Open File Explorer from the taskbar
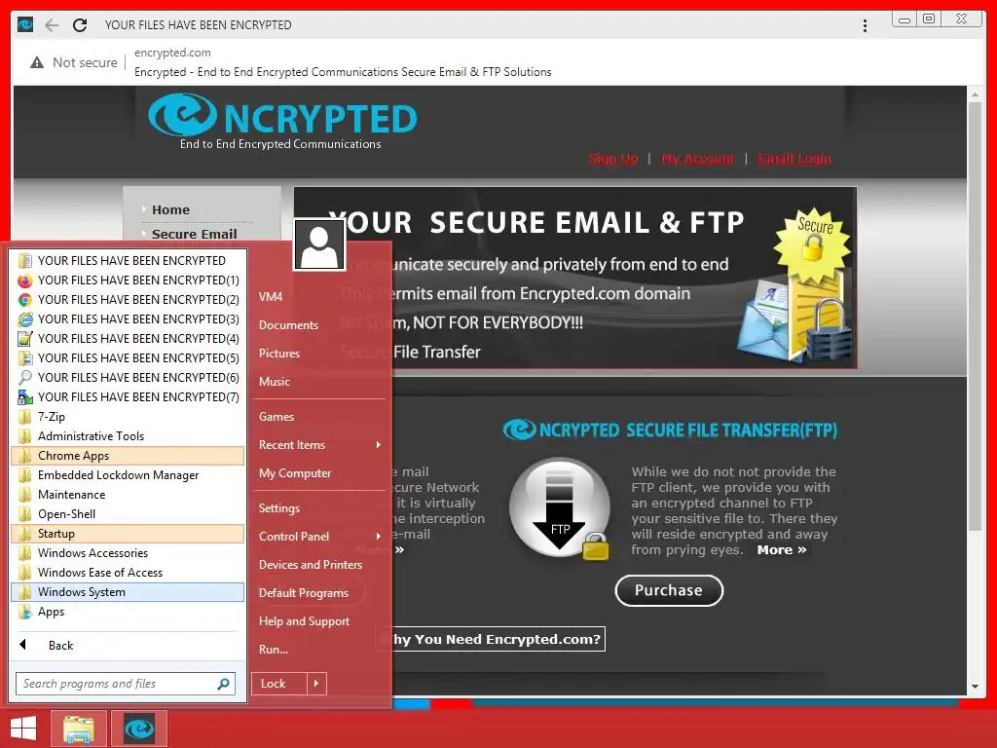The width and height of the screenshot is (997, 748). [x=79, y=729]
